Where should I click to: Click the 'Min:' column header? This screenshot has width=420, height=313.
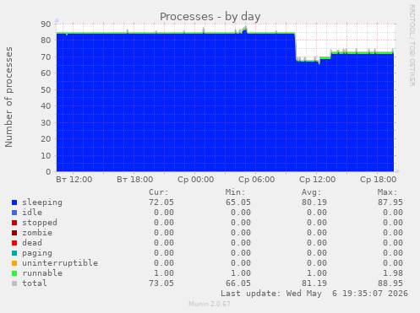point(235,192)
